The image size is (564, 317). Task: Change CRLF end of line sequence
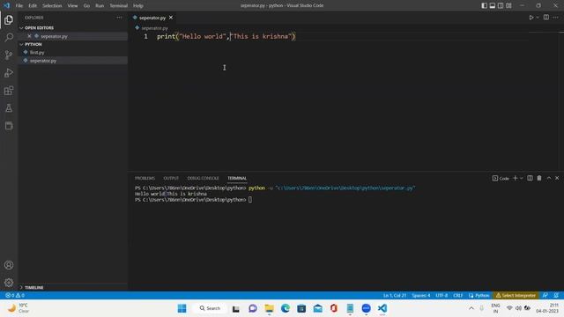(458, 295)
